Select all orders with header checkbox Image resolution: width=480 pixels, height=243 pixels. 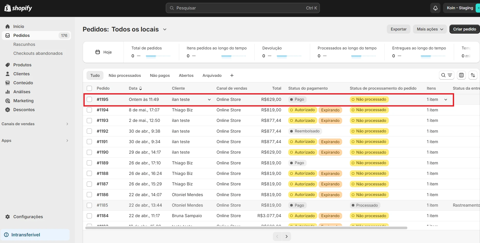click(89, 88)
